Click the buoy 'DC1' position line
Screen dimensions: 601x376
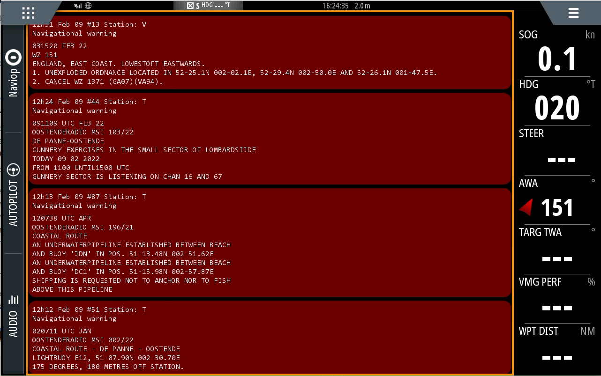tap(123, 272)
